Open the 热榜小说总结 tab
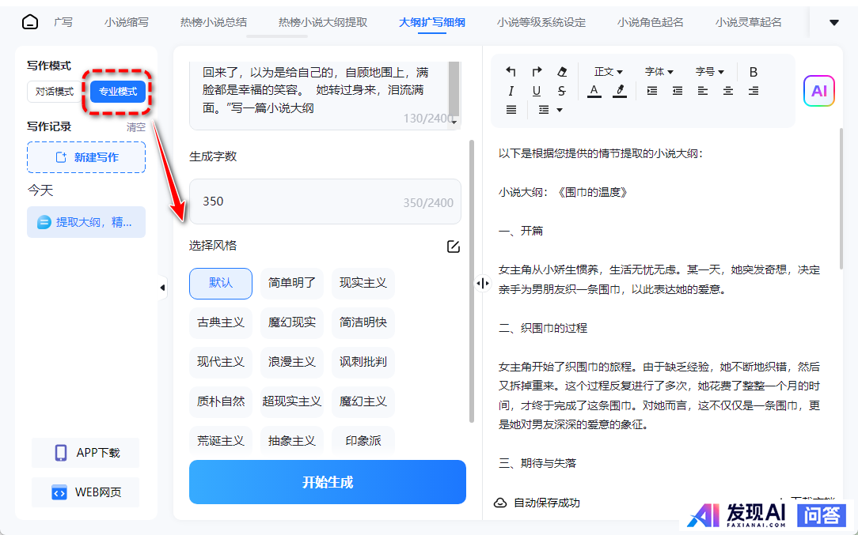858x535 pixels. tap(214, 22)
